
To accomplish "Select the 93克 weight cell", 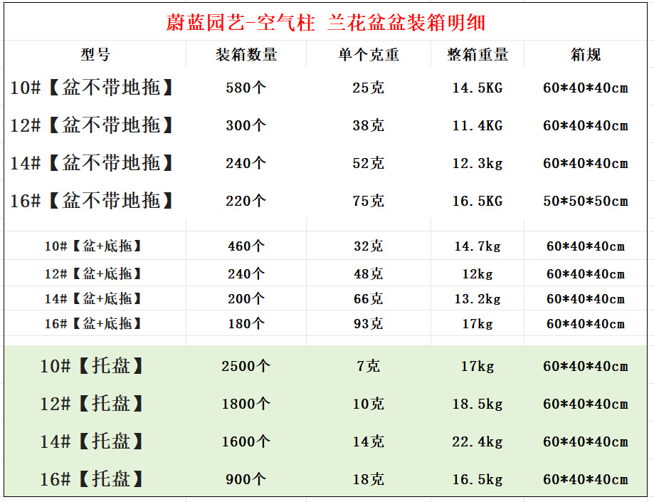I will pos(369,323).
